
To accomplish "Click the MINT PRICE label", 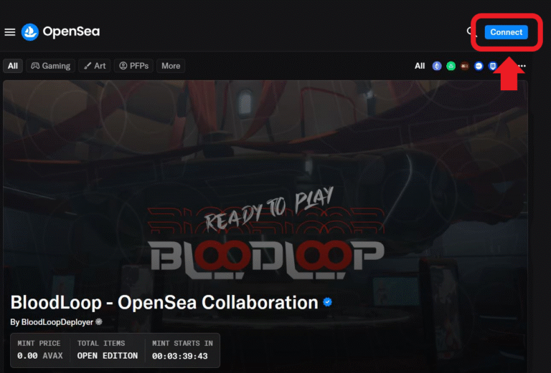I will [x=39, y=343].
